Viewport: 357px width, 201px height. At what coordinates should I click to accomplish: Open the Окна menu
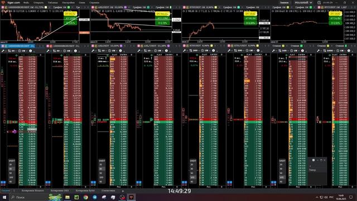tap(82, 3)
